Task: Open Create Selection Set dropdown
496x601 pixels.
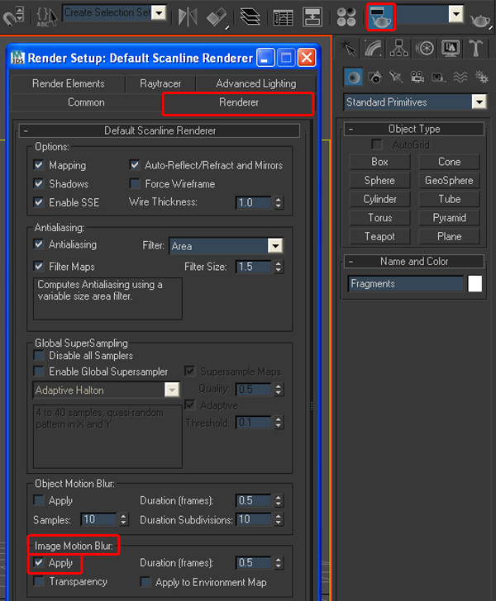Action: click(159, 13)
